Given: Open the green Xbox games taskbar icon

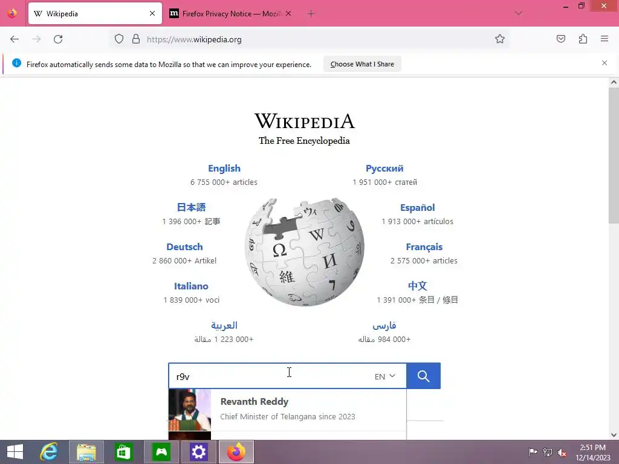Looking at the screenshot, I should [161, 452].
